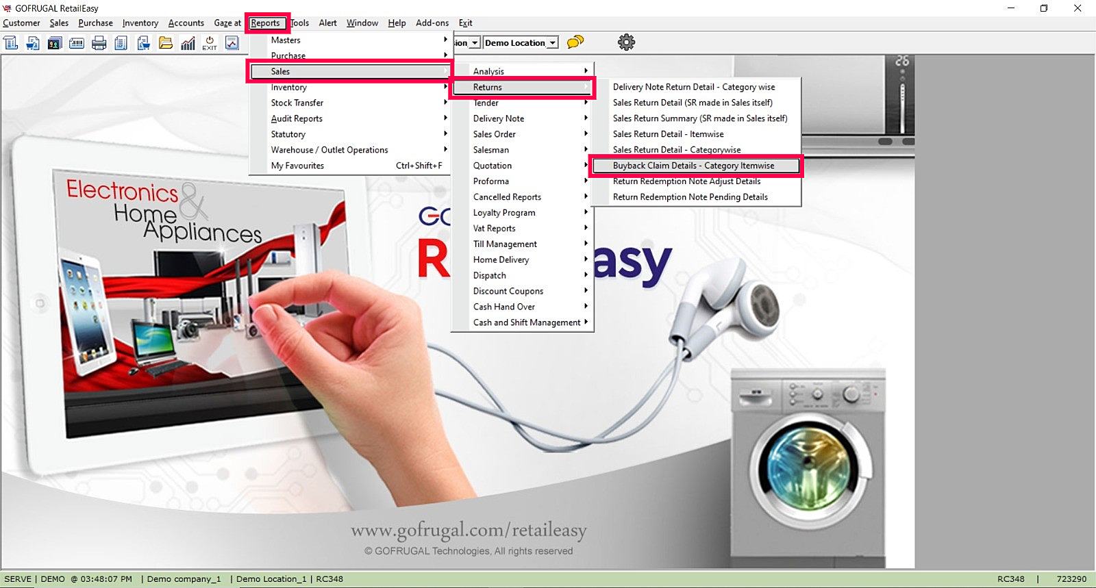
Task: Expand the Audit Reports submenu
Action: pyautogui.click(x=349, y=118)
